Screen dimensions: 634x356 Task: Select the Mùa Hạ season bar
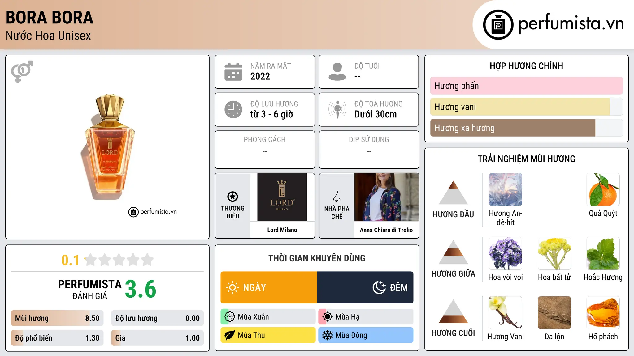[366, 317]
